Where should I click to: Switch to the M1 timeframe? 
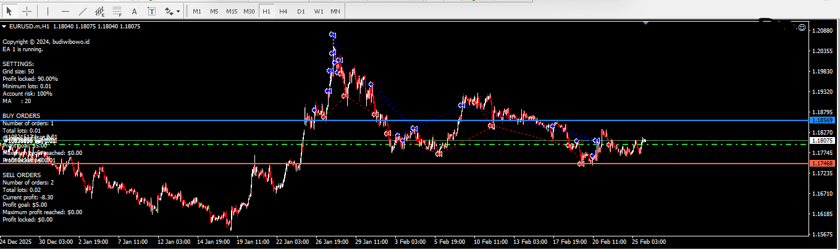pos(196,11)
